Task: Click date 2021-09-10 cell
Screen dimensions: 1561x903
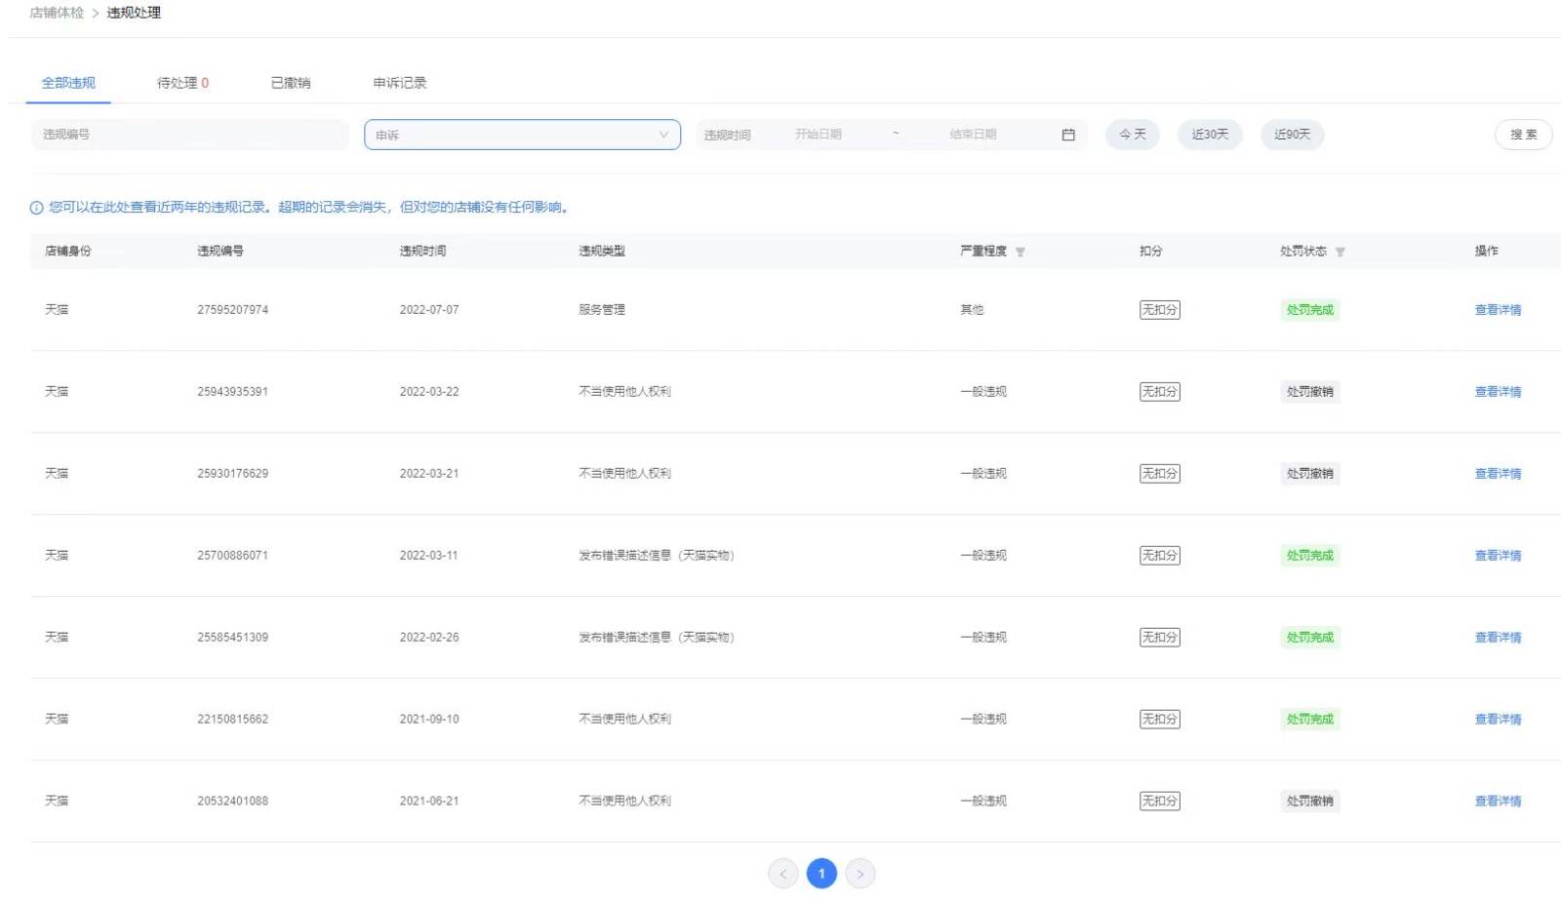Action: click(429, 720)
